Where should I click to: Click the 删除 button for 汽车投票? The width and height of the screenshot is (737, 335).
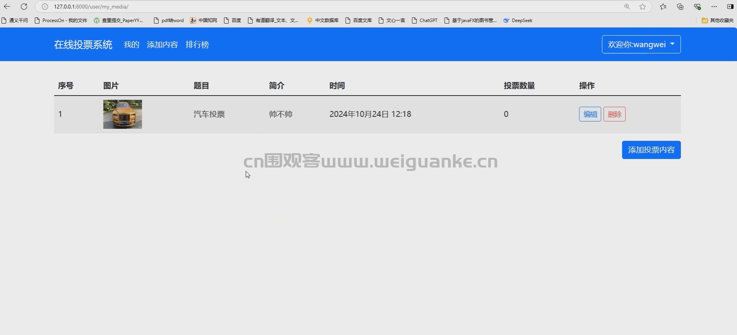coord(614,114)
